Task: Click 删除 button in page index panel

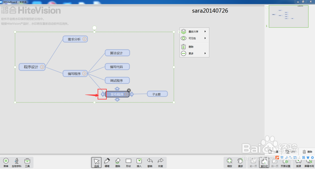Action: pos(307,152)
